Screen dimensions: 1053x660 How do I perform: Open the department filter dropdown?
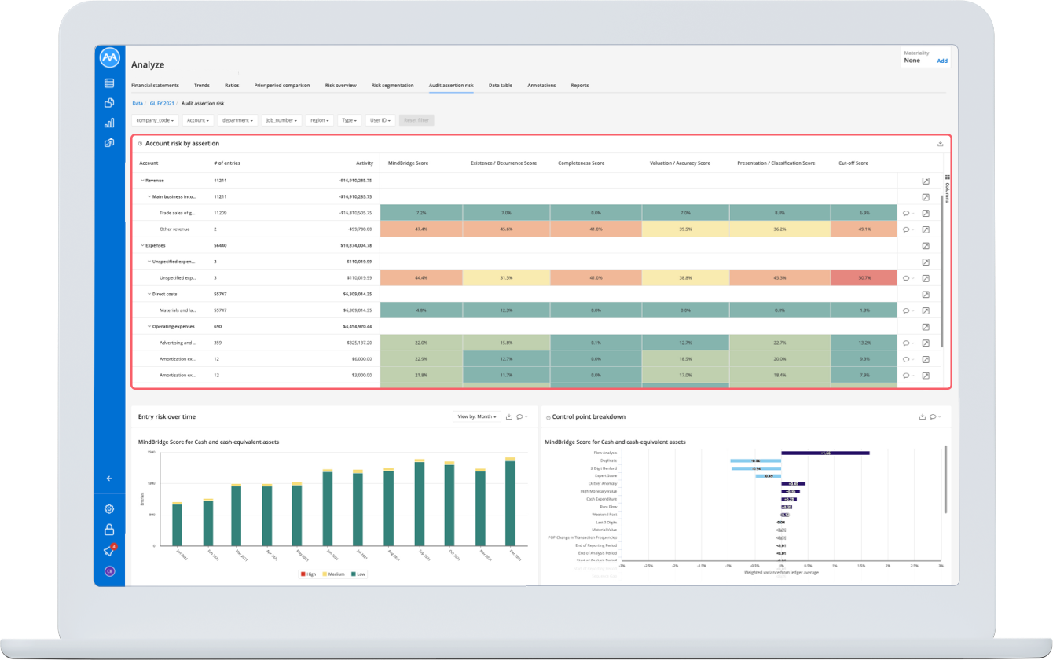[x=238, y=120]
